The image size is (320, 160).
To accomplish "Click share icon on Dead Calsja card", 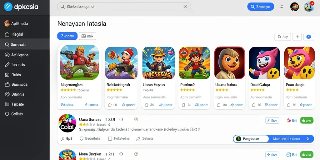I will (254, 105).
